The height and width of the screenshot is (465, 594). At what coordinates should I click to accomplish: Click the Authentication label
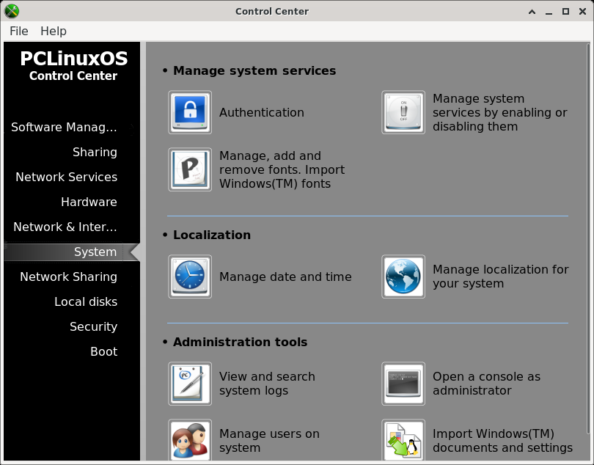coord(261,112)
